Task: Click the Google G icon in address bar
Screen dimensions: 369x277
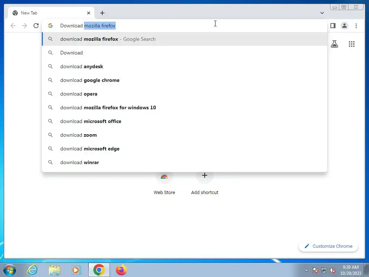Action: click(50, 26)
